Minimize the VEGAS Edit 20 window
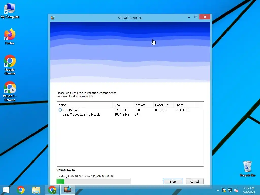 (189, 17)
